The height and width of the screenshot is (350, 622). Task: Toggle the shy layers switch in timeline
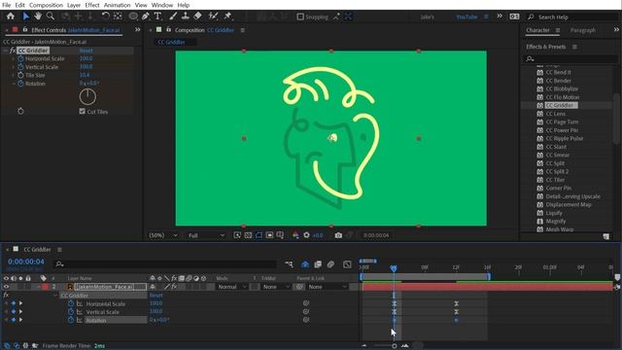point(304,263)
